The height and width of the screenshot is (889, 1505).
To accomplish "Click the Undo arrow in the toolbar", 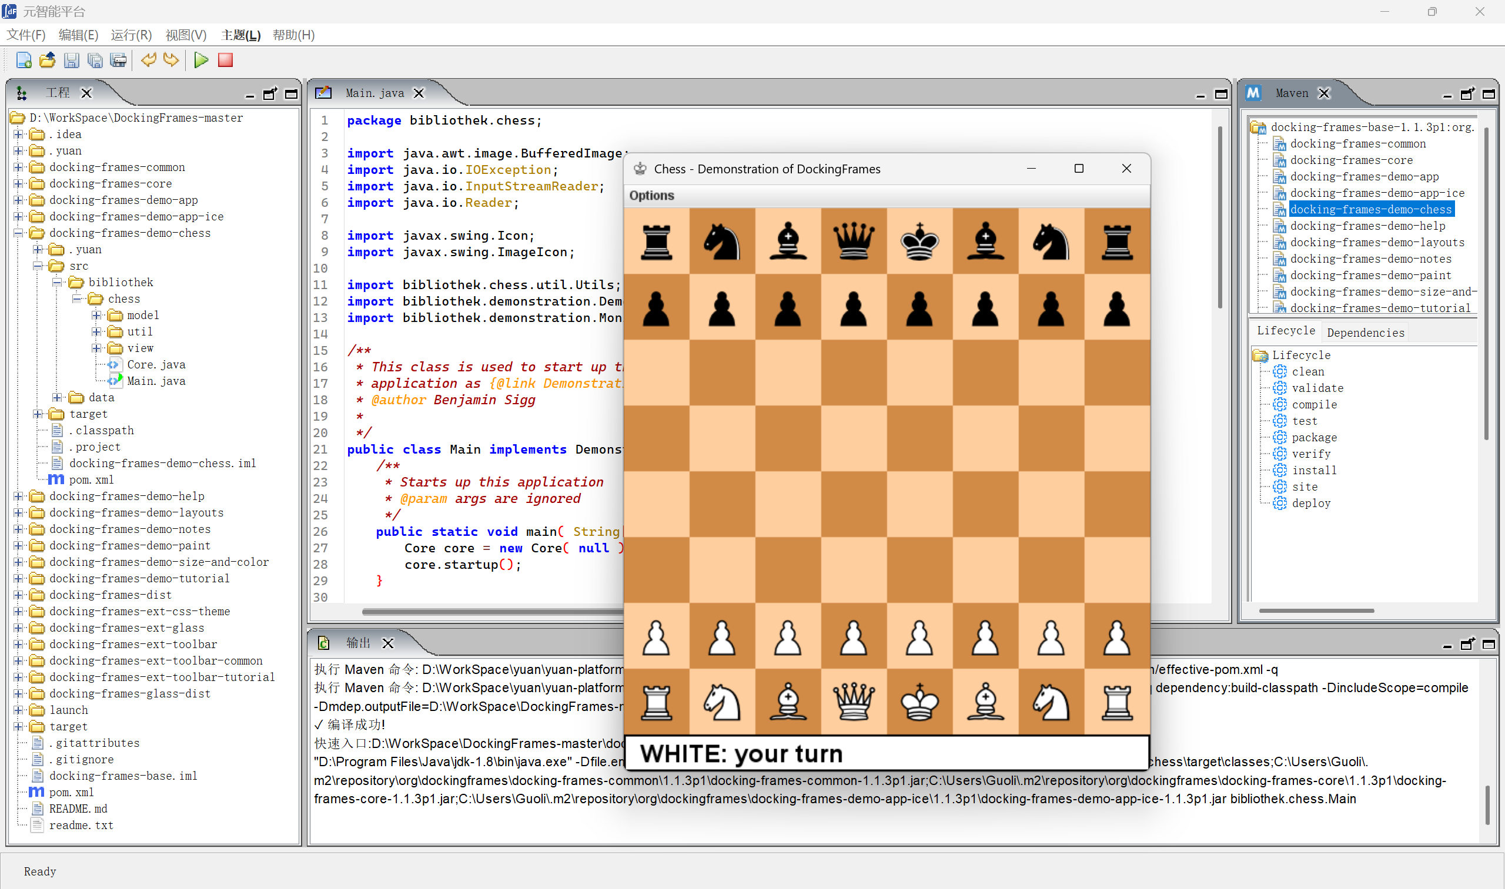I will [x=148, y=60].
